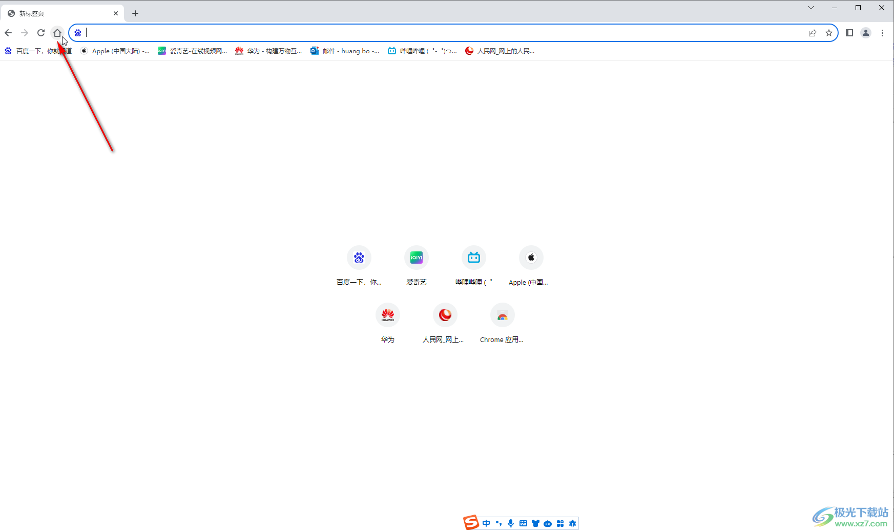Maximize the Chrome window

pos(858,8)
